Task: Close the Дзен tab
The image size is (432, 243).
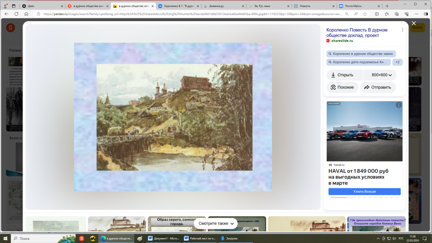Action: (62, 6)
